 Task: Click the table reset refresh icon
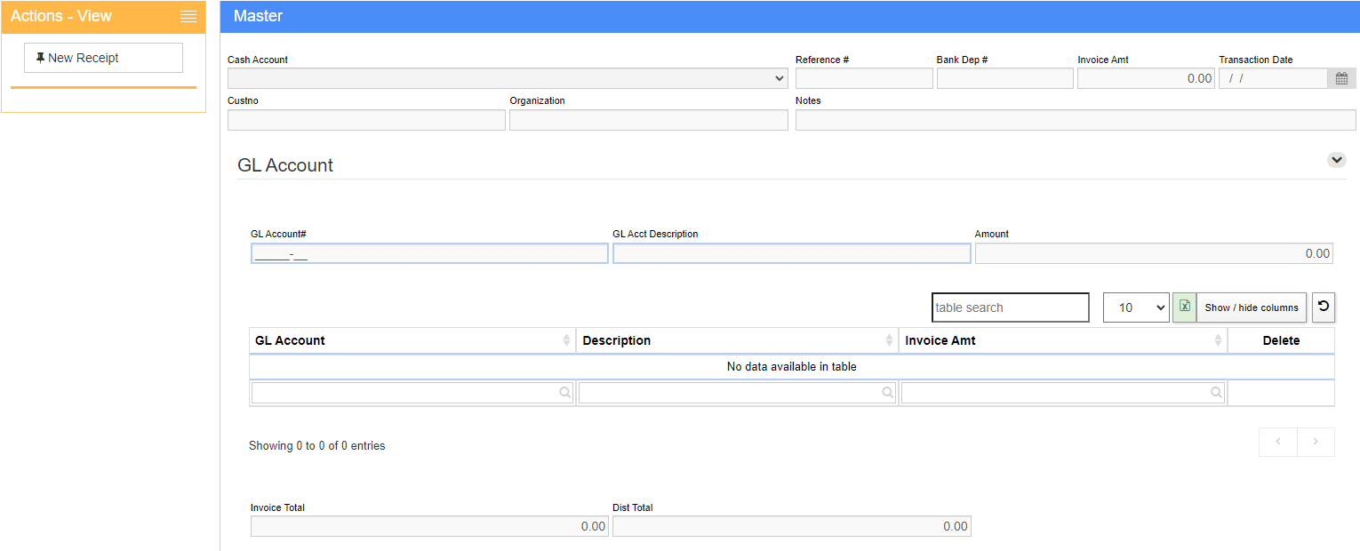point(1324,307)
